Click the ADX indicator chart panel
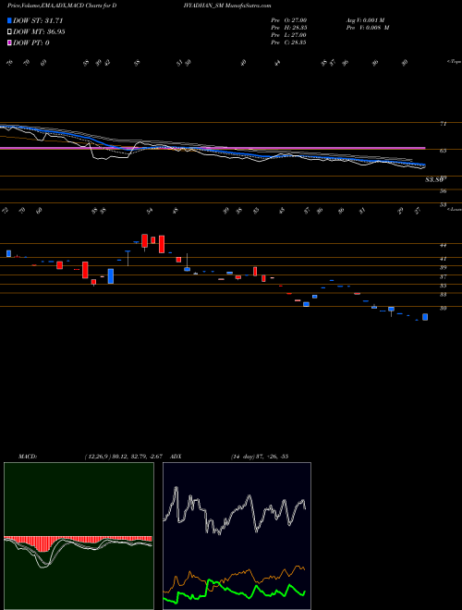This screenshot has width=462, height=610. point(237,536)
